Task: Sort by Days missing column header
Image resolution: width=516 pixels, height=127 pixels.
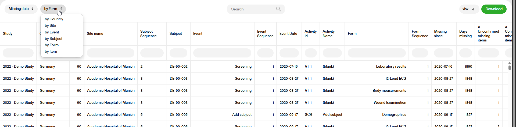Action: [x=465, y=34]
